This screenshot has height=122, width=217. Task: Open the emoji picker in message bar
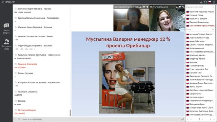click(19, 119)
